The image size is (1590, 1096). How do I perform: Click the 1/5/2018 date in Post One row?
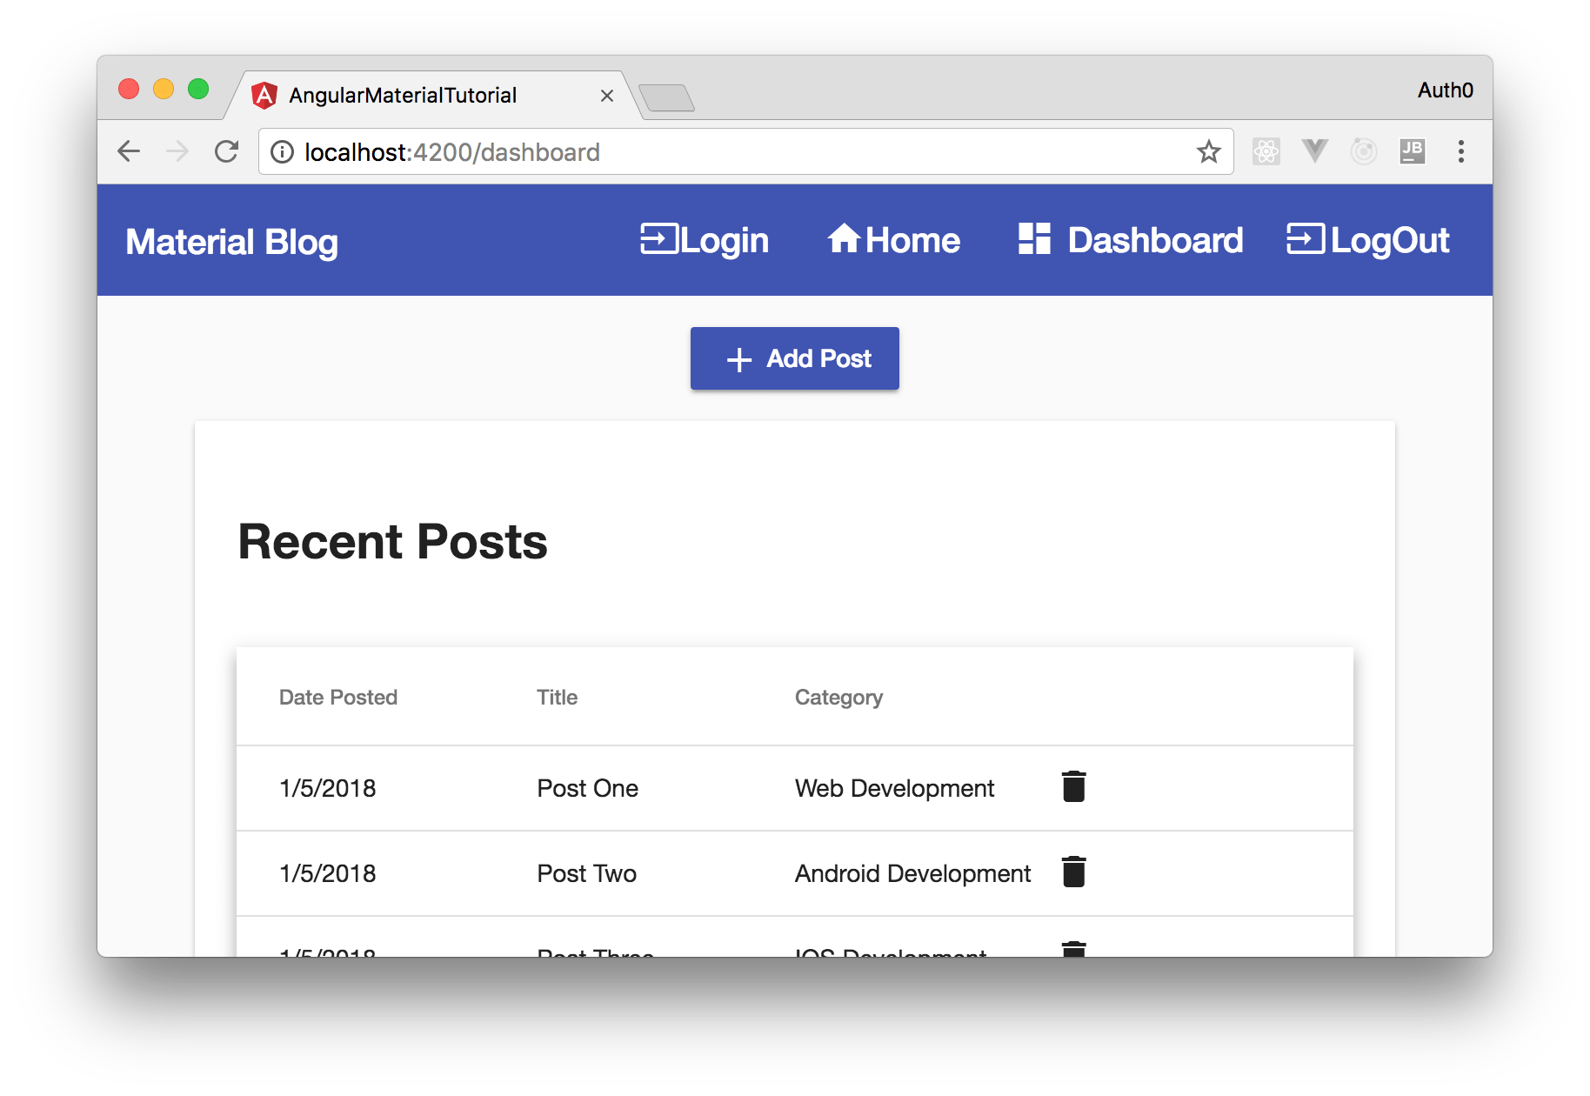327,788
